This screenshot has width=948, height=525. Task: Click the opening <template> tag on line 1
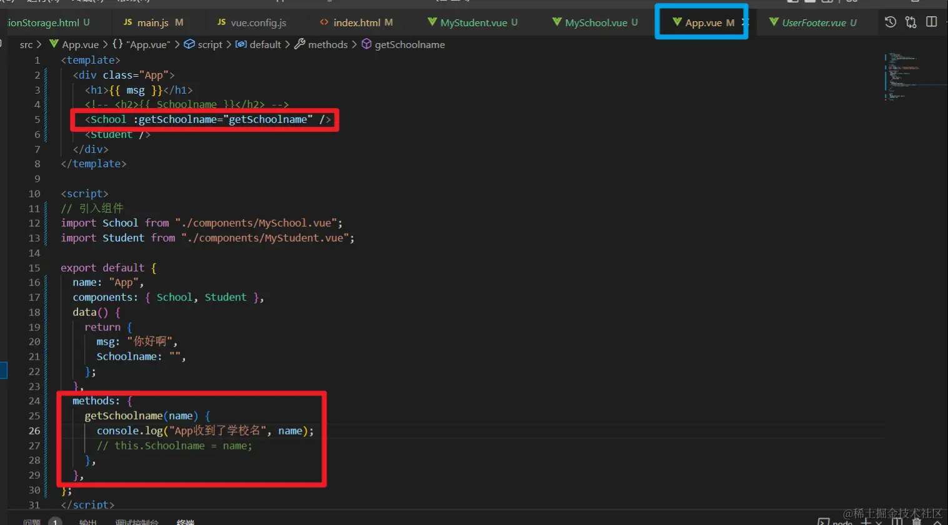tap(91, 60)
